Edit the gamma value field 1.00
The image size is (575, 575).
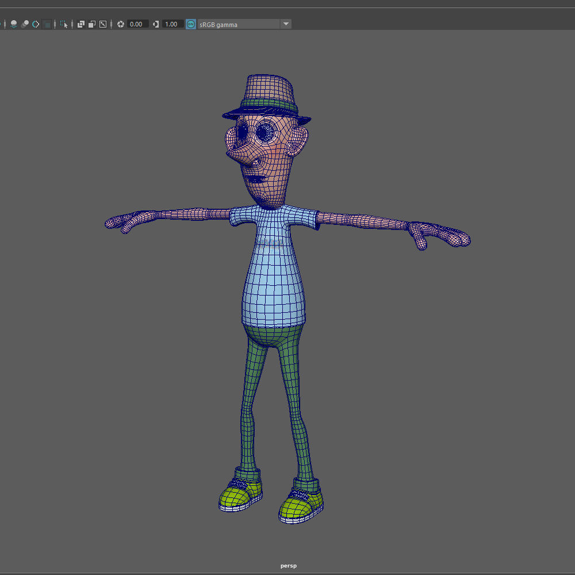click(x=172, y=24)
